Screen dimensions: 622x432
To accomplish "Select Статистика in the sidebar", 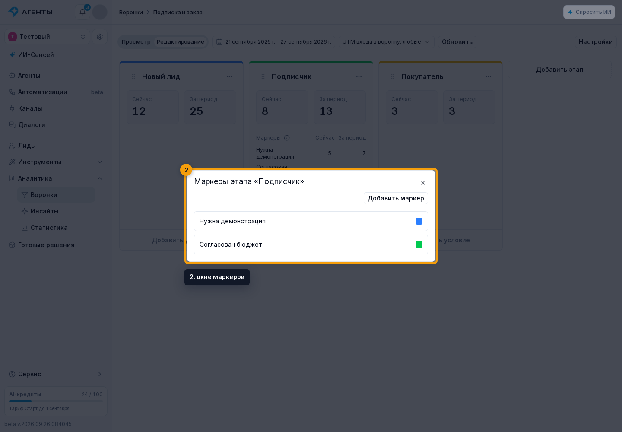I will pyautogui.click(x=56, y=228).
